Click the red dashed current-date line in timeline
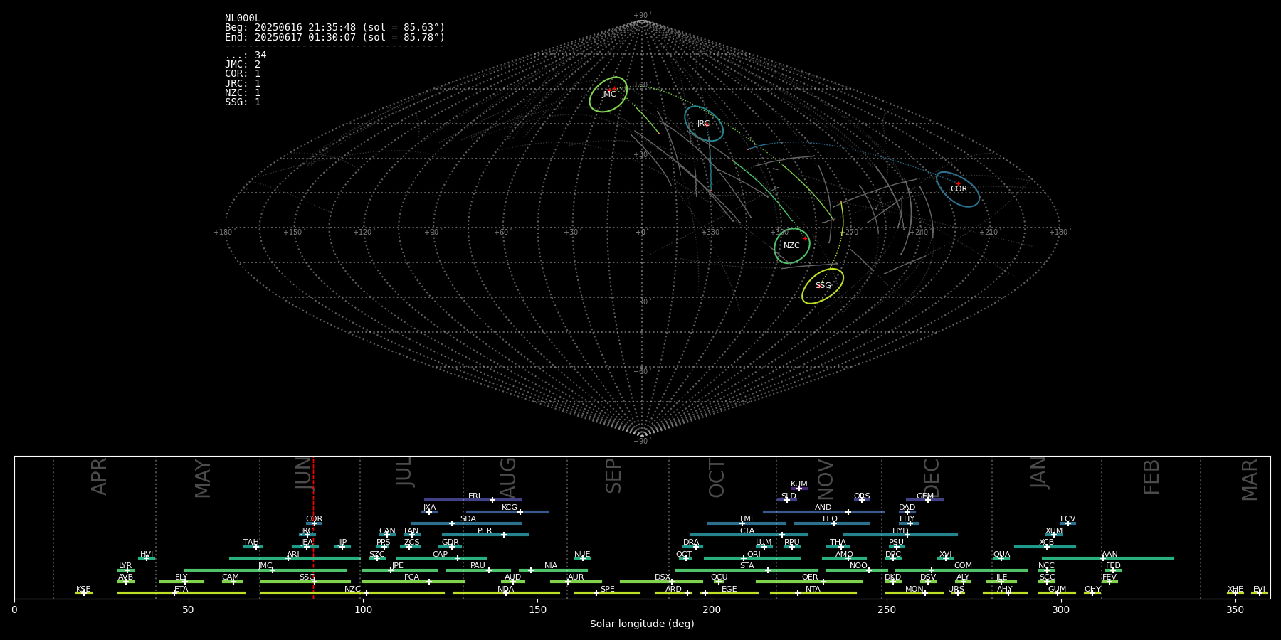Screen dimensions: 1281x640 point(313,527)
